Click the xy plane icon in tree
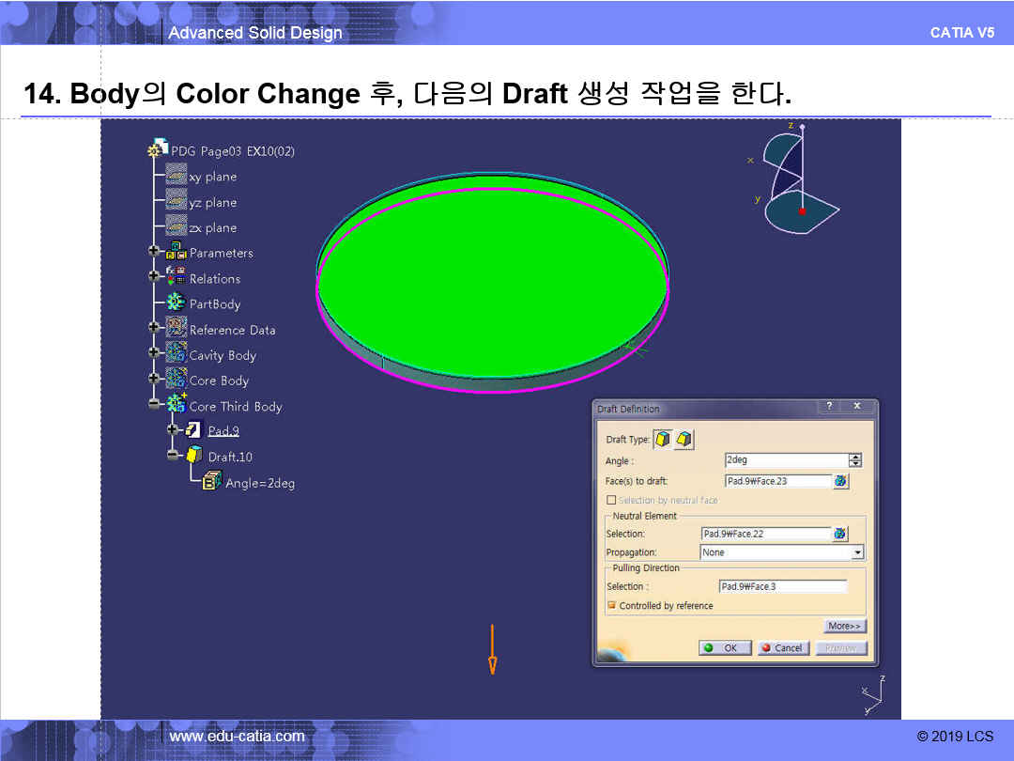Image resolution: width=1014 pixels, height=761 pixels. [x=177, y=177]
